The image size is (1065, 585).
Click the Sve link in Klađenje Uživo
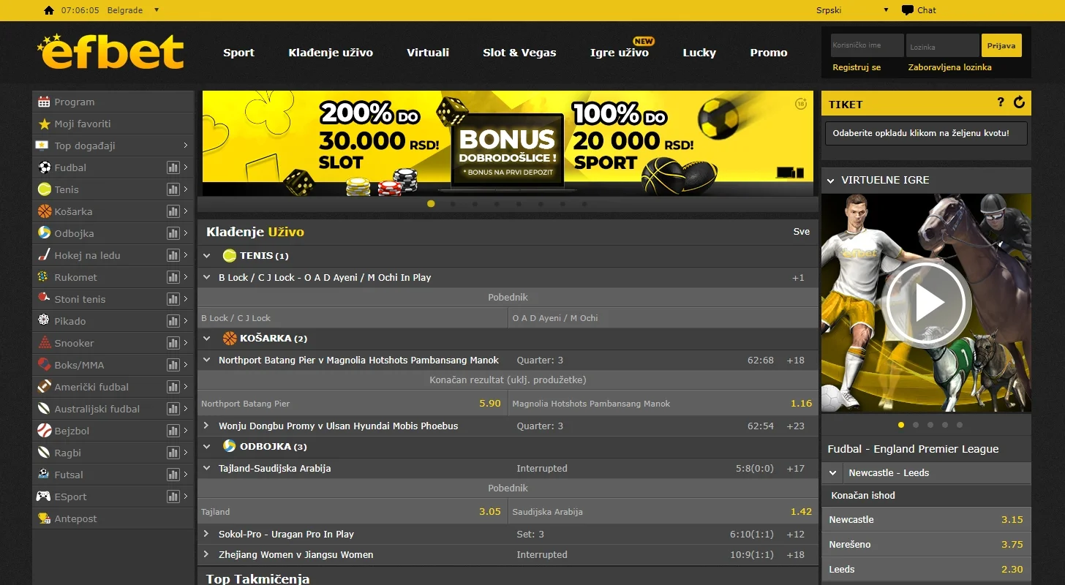(802, 231)
